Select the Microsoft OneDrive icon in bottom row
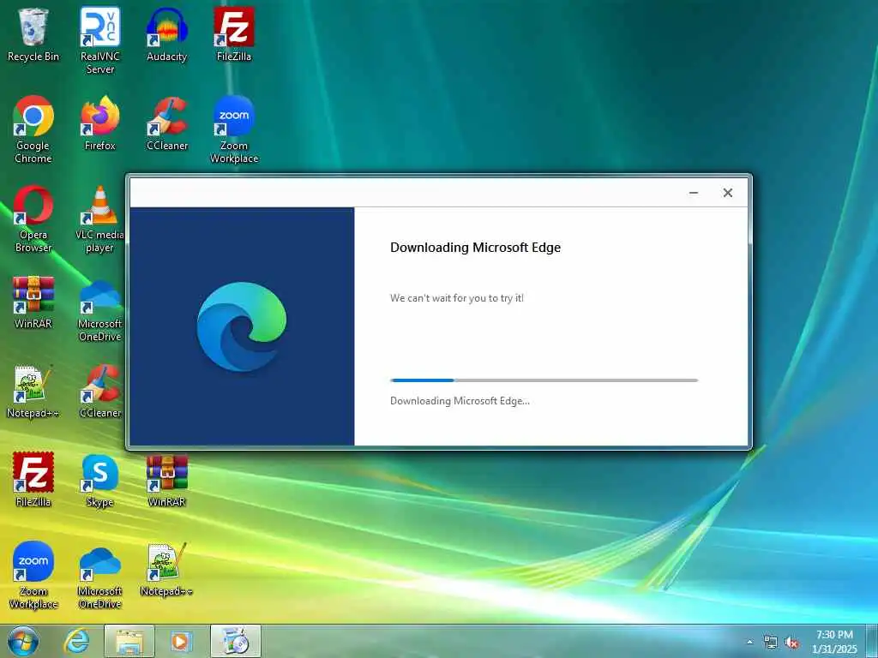The width and height of the screenshot is (878, 658). tap(99, 577)
